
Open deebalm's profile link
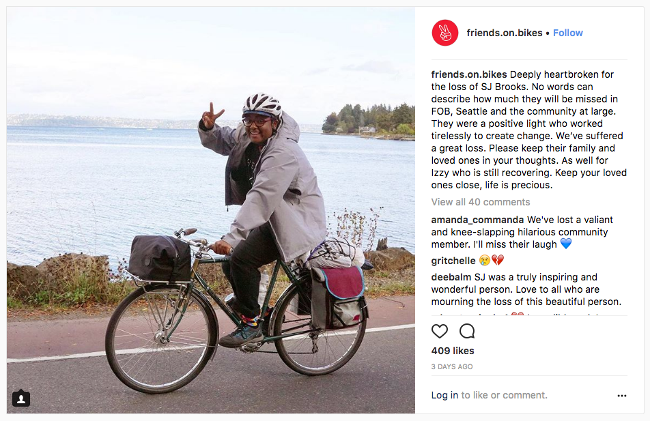[451, 277]
